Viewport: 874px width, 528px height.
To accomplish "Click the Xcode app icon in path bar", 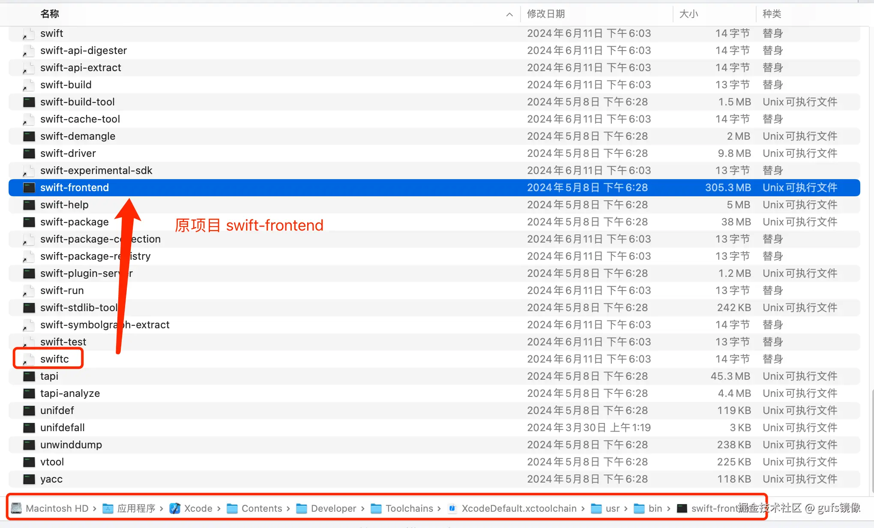I will point(175,508).
